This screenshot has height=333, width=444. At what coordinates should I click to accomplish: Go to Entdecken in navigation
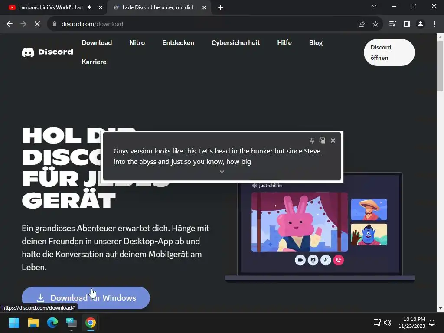tap(178, 43)
